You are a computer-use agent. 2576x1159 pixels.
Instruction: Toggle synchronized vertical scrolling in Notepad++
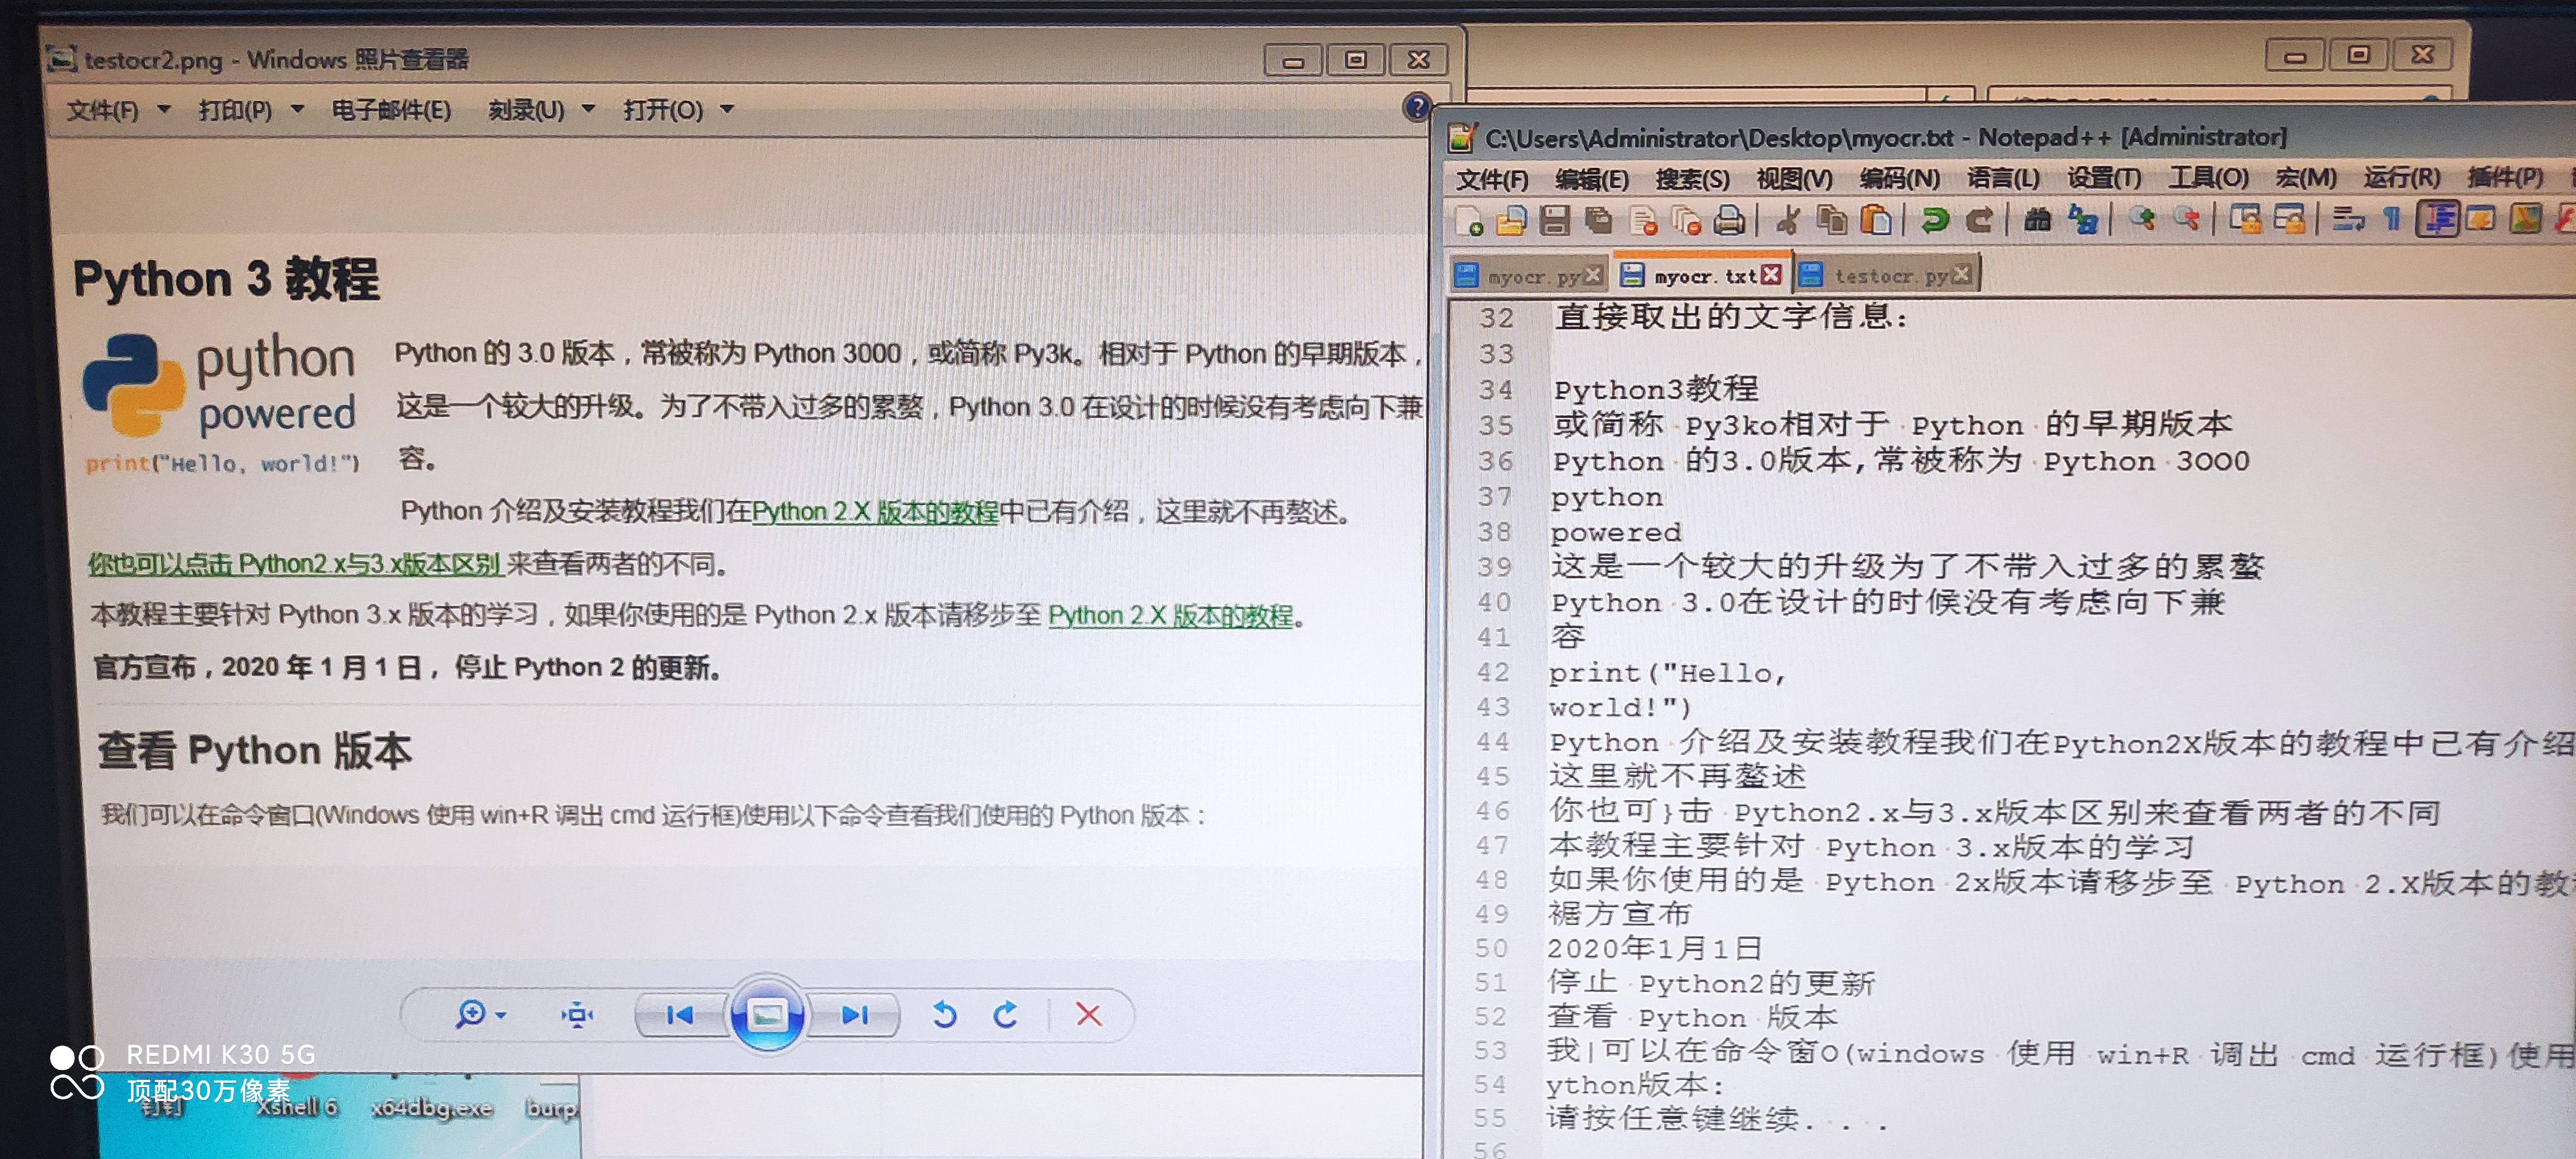coord(2245,218)
